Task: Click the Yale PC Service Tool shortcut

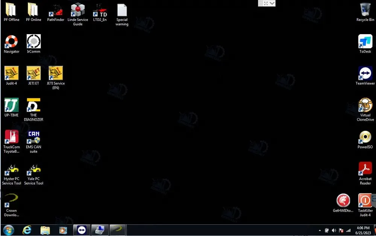Action: [34, 169]
